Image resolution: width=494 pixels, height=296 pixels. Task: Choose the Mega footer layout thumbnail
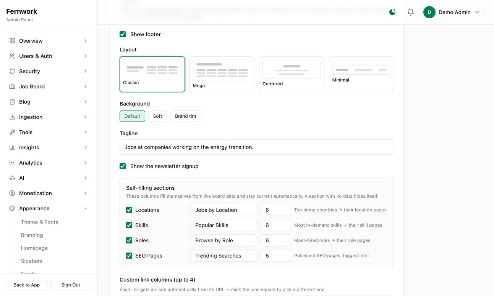(x=222, y=74)
